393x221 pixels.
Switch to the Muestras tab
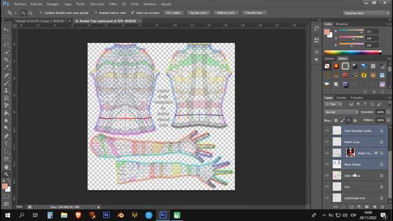click(x=342, y=24)
